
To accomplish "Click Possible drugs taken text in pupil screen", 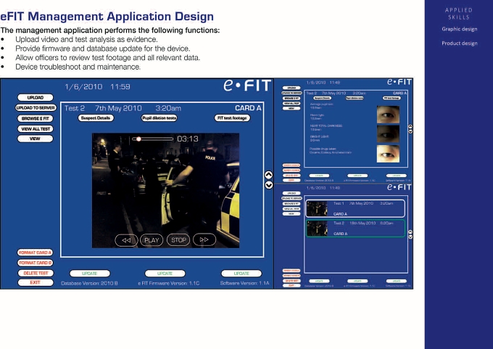I will click(330, 150).
